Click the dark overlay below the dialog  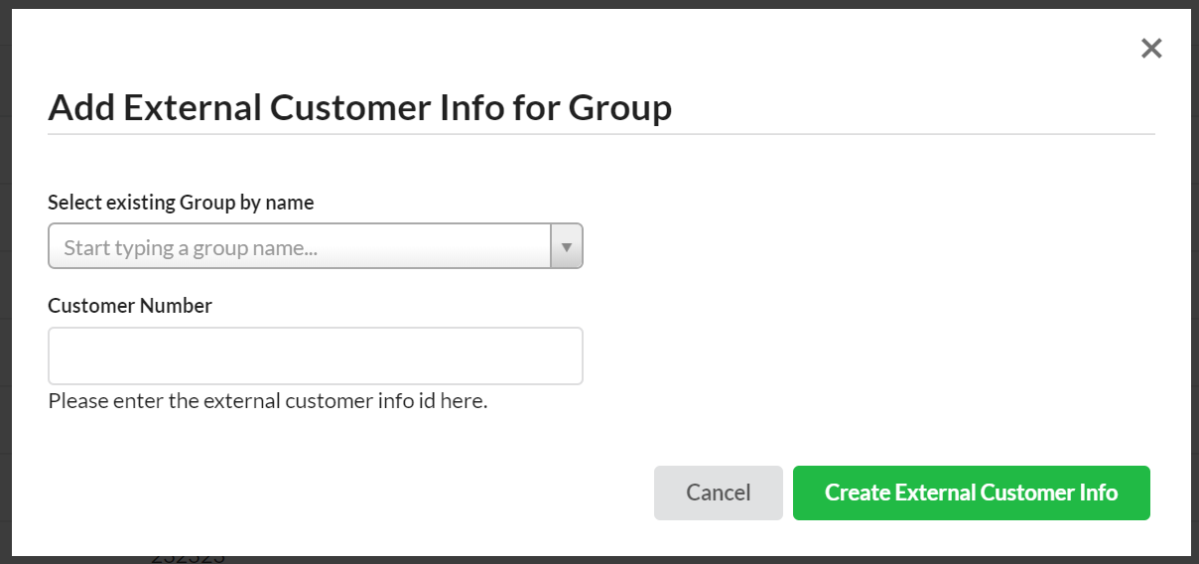pyautogui.click(x=695, y=560)
